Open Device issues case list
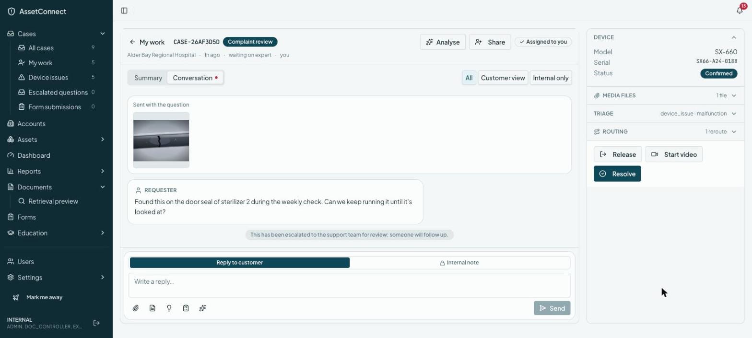Viewport: 752px width, 338px height. (48, 77)
